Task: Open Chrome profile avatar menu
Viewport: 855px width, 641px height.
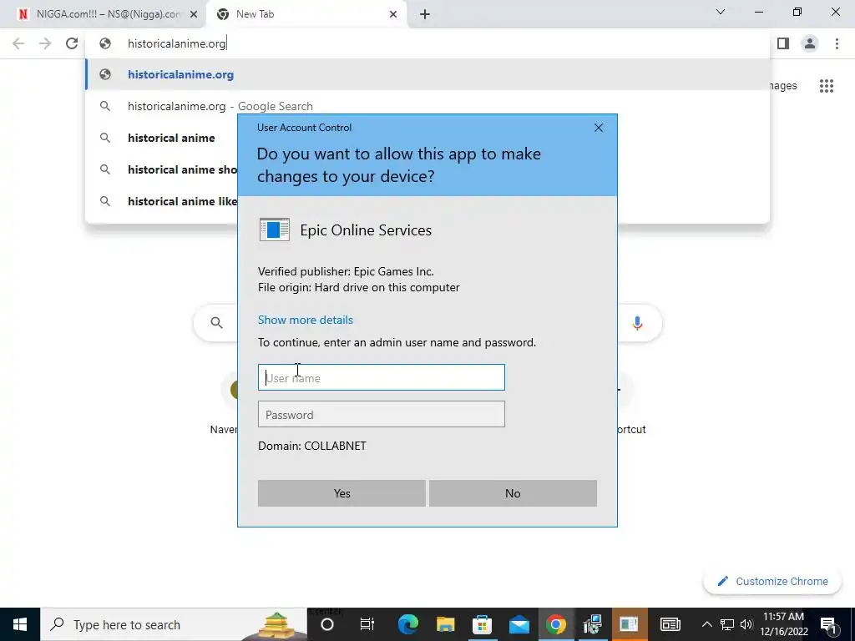Action: point(810,43)
